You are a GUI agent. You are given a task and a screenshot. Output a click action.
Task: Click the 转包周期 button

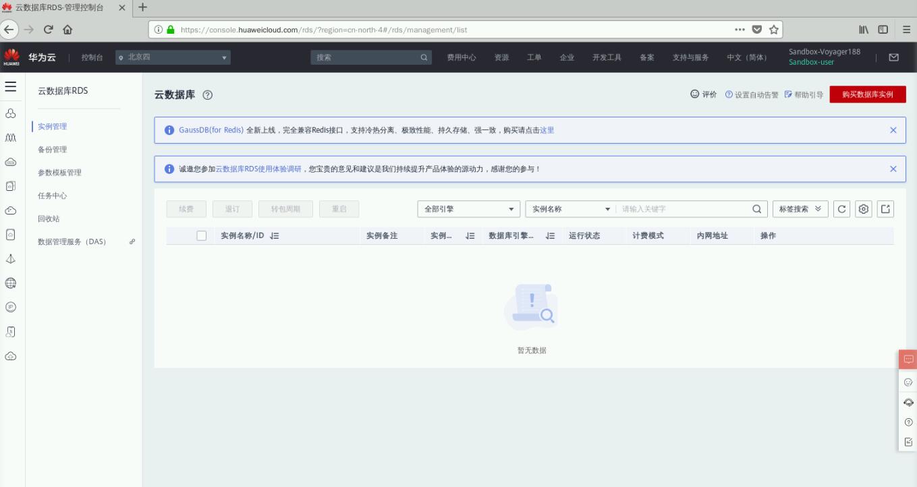click(x=285, y=209)
